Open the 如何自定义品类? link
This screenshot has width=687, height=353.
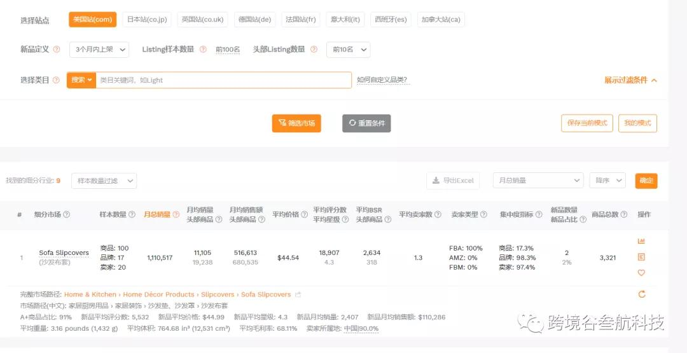click(x=382, y=80)
